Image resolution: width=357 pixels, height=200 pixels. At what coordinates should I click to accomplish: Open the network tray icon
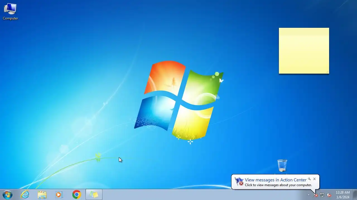point(322,195)
